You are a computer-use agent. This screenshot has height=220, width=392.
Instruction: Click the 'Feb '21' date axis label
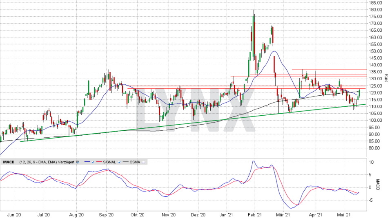click(x=255, y=215)
